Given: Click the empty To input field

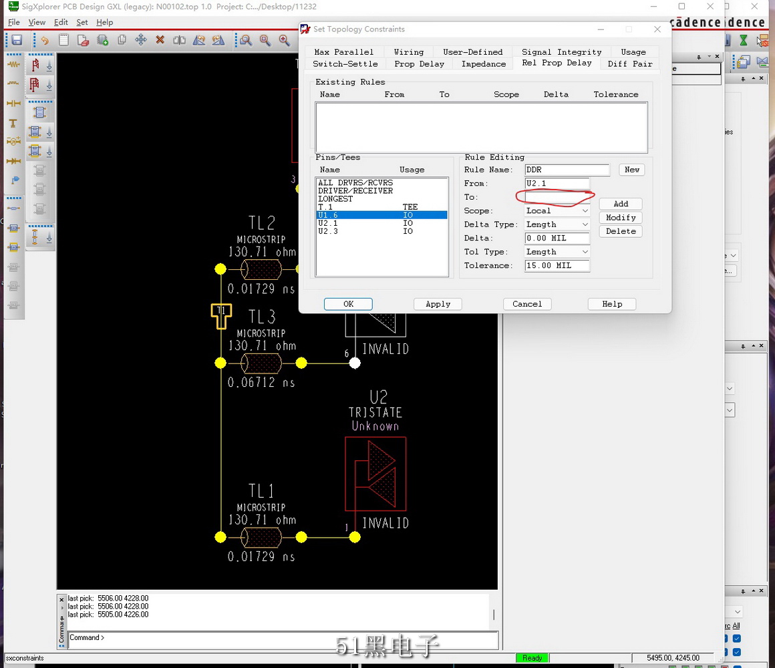Looking at the screenshot, I should pyautogui.click(x=557, y=197).
